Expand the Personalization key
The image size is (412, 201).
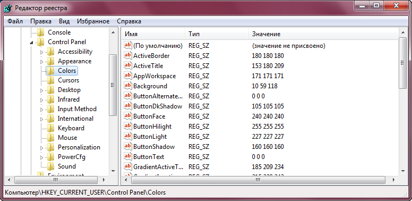41,148
